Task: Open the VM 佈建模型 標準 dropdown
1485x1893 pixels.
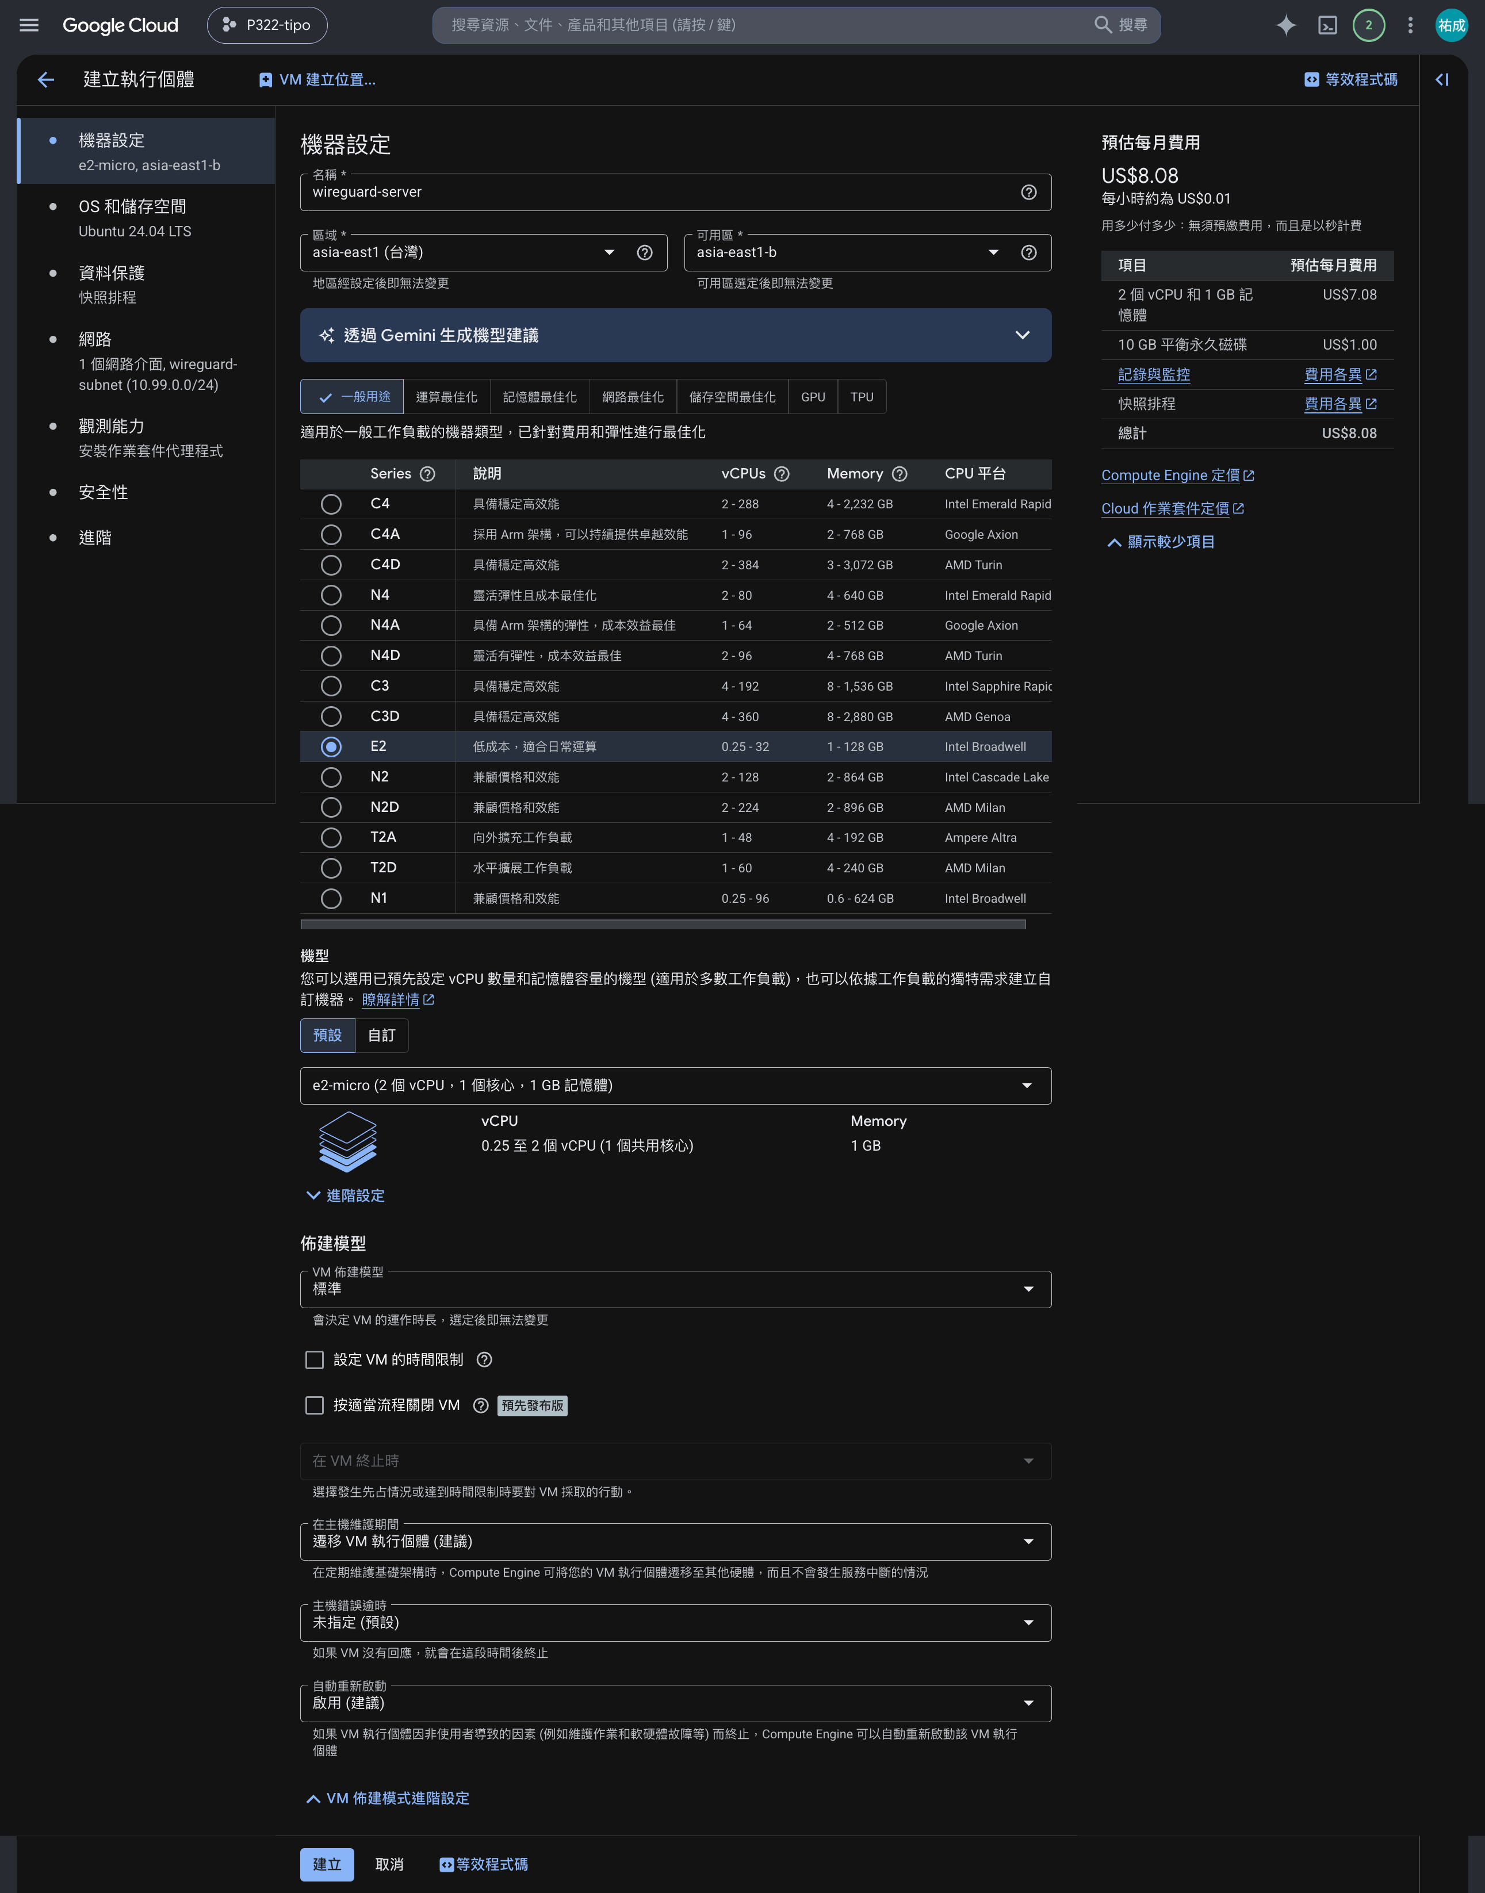Action: tap(676, 1289)
